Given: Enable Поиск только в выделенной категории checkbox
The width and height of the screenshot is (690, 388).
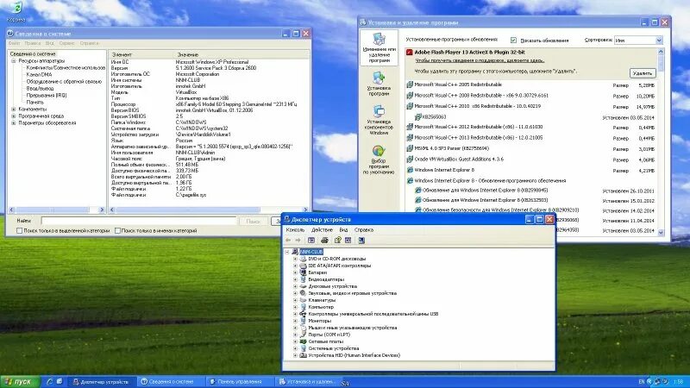Looking at the screenshot, I should click(x=19, y=230).
